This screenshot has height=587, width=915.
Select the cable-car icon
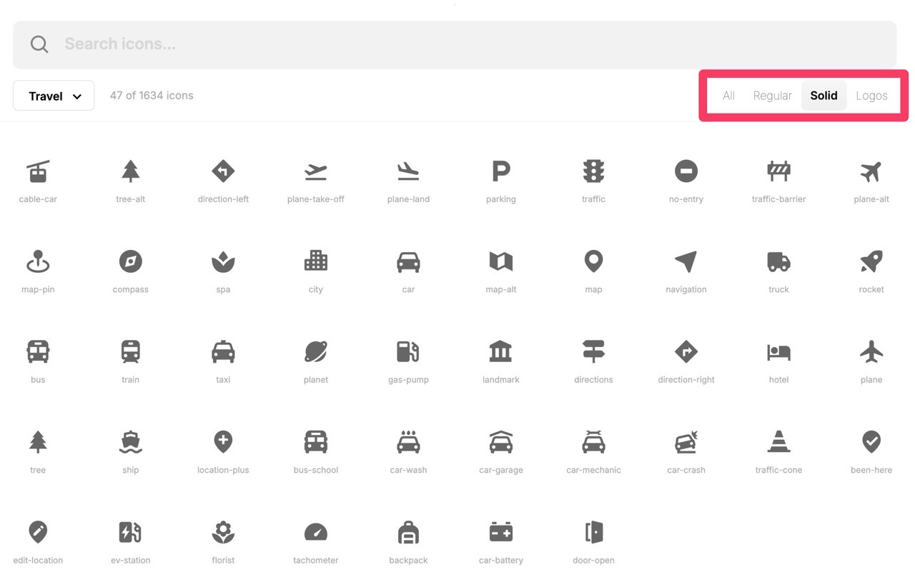coord(38,171)
